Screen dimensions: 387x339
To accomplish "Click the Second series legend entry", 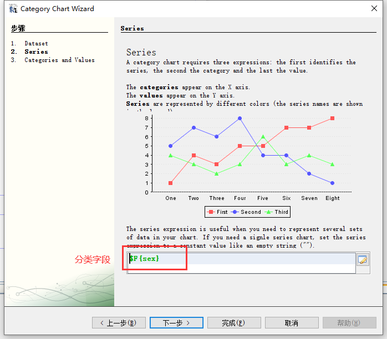I will [x=246, y=212].
